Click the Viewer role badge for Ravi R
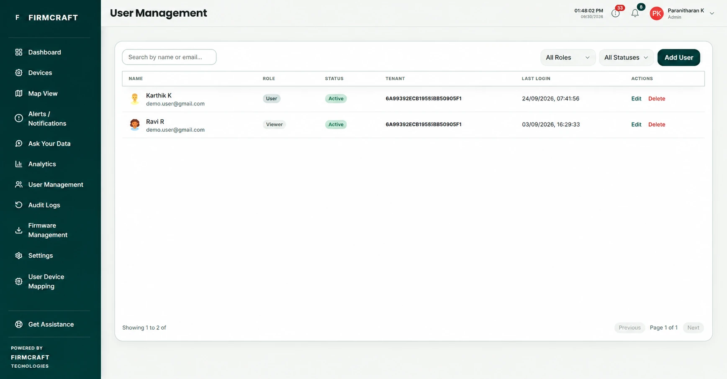Screen dimensions: 727x379 coord(274,125)
